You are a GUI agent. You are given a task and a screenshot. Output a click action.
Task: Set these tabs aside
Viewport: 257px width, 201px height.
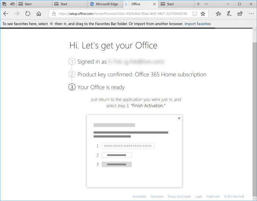tap(12, 4)
